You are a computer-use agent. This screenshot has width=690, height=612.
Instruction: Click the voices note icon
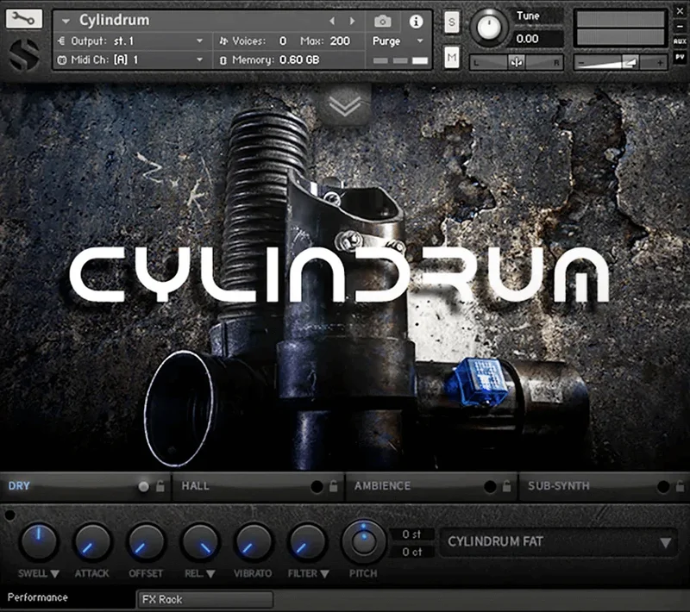[223, 41]
